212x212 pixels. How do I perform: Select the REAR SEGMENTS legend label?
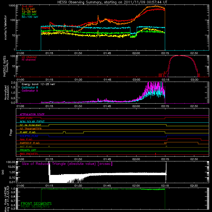(35, 206)
